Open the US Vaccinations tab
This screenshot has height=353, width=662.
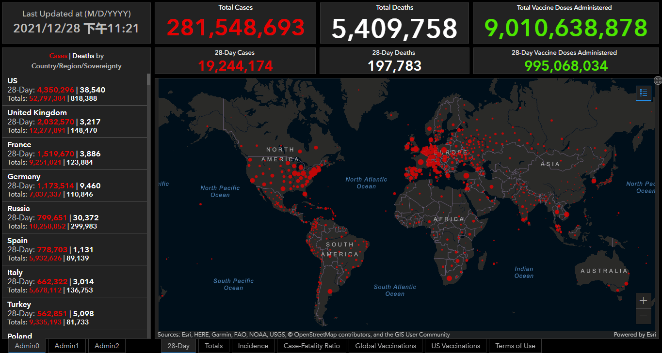click(456, 346)
